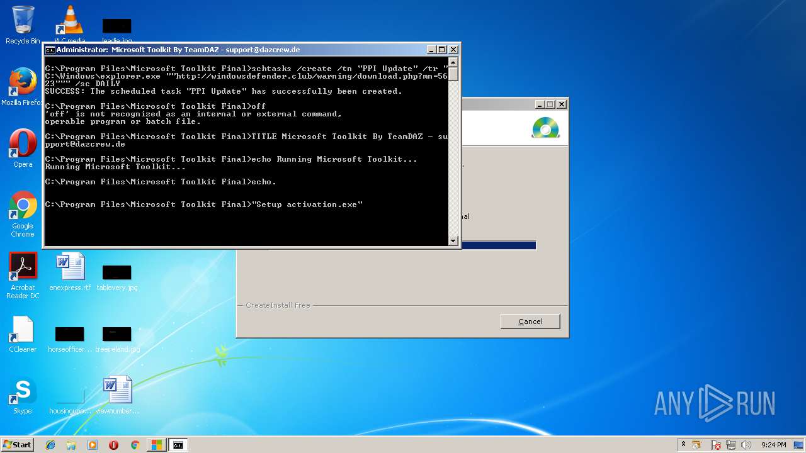Screen dimensions: 806x453
Task: Open the network status tray icon
Action: coord(731,445)
